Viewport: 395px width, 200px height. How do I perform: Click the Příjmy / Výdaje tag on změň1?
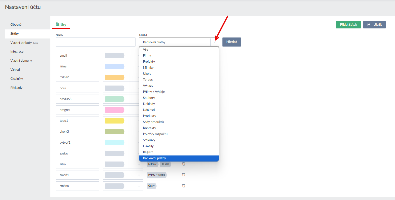click(156, 175)
